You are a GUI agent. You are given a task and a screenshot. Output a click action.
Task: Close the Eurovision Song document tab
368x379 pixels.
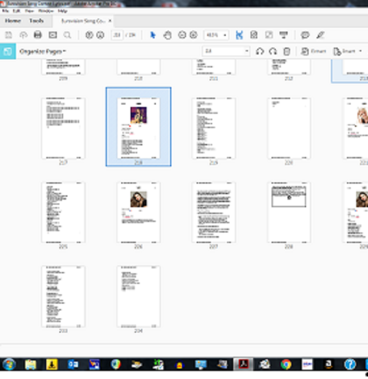(110, 21)
